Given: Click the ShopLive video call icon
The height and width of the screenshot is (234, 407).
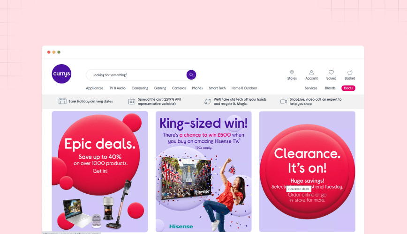Looking at the screenshot, I should pyautogui.click(x=283, y=102).
